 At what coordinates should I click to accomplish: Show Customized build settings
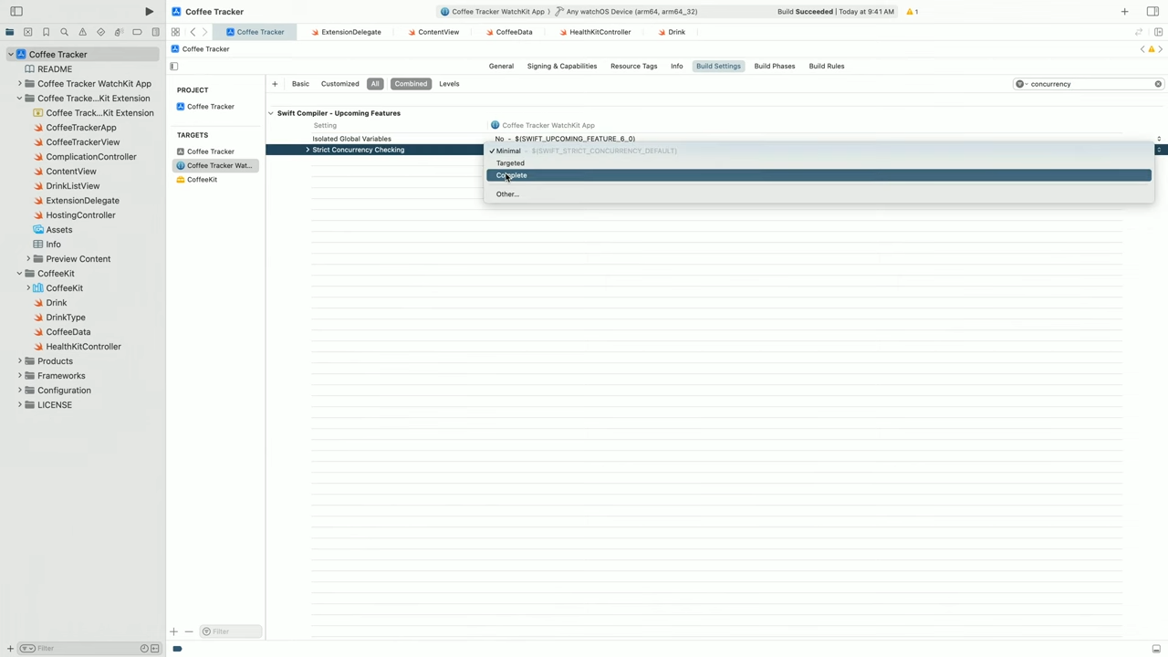(x=339, y=84)
